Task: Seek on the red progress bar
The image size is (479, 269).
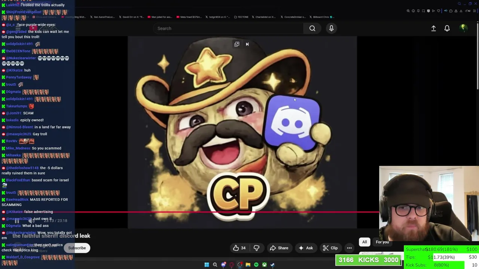Action: (x=227, y=212)
